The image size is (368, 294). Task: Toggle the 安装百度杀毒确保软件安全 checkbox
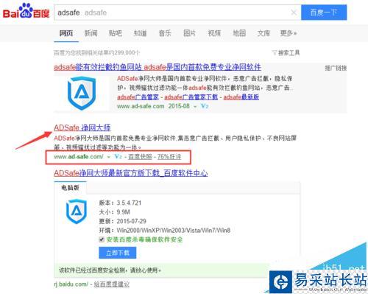pyautogui.click(x=102, y=239)
